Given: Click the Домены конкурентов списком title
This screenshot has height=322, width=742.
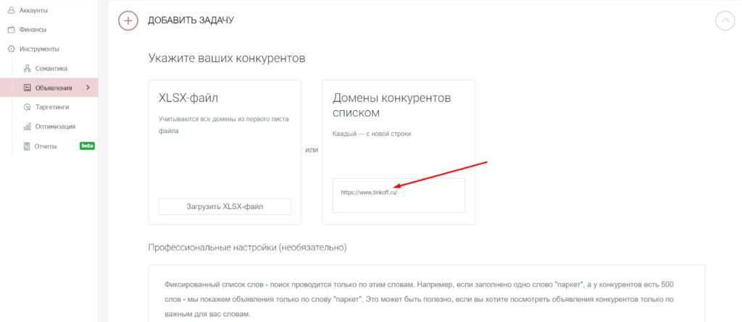Looking at the screenshot, I should (x=392, y=106).
